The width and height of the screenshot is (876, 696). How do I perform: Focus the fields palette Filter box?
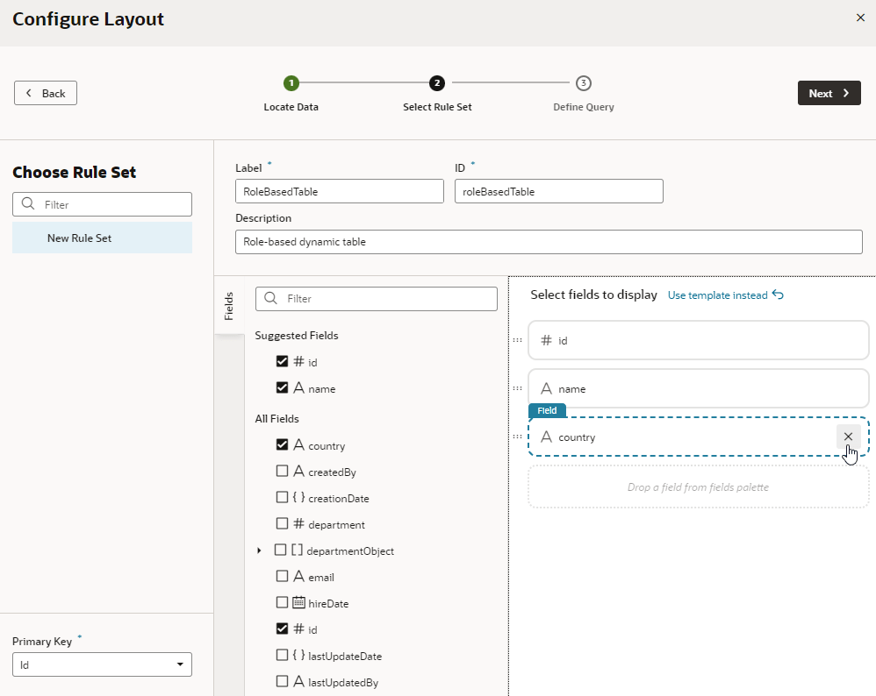[x=377, y=299]
